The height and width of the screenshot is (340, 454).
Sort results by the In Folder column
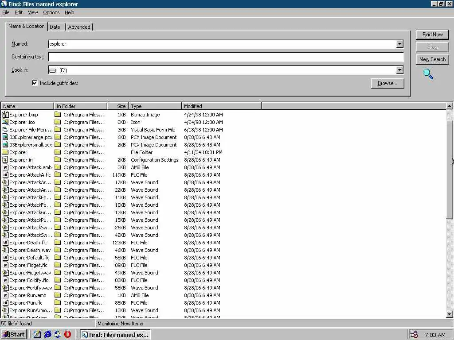[x=81, y=106]
